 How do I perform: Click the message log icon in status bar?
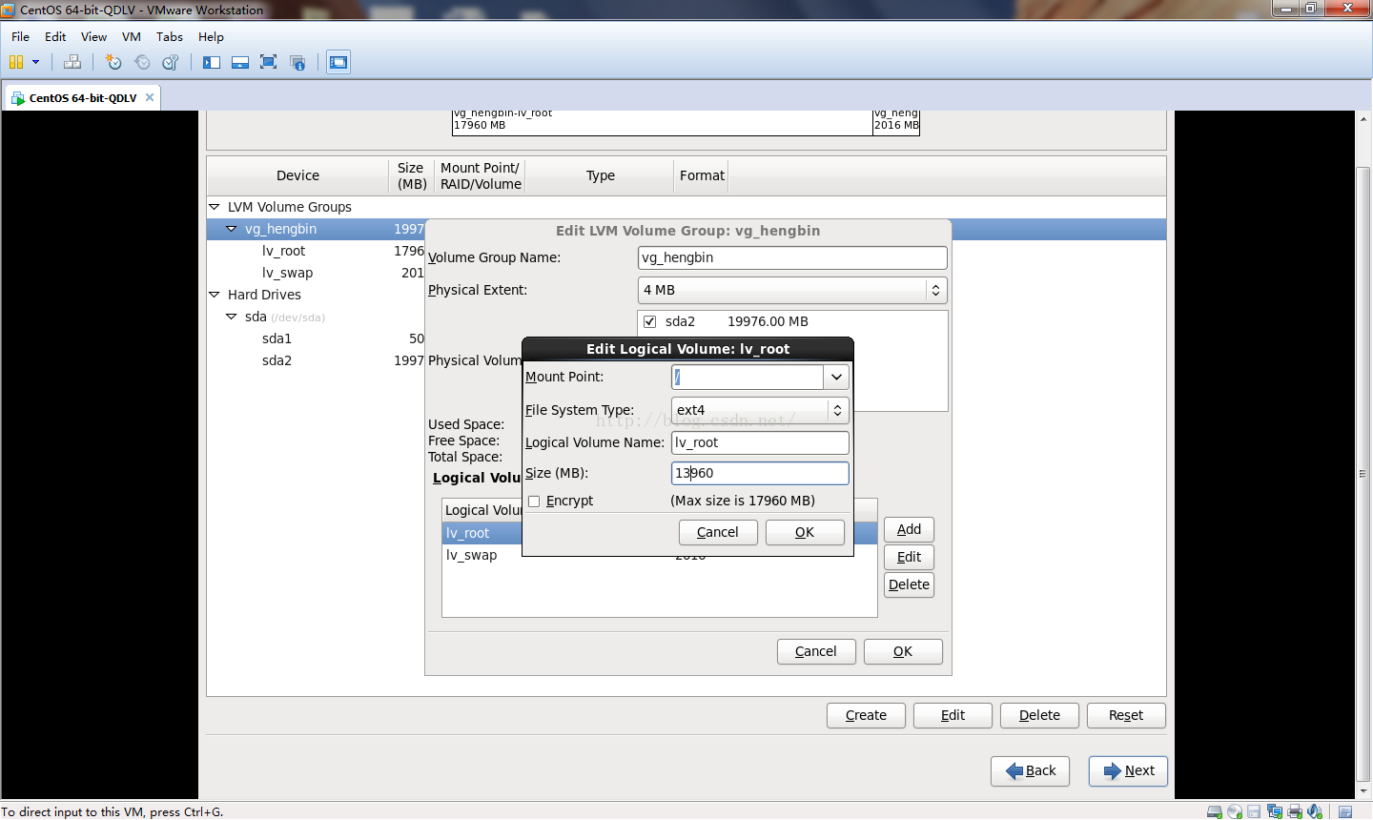(x=1345, y=811)
